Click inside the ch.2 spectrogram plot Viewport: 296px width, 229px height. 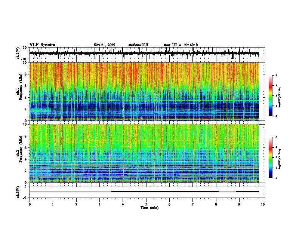click(144, 153)
